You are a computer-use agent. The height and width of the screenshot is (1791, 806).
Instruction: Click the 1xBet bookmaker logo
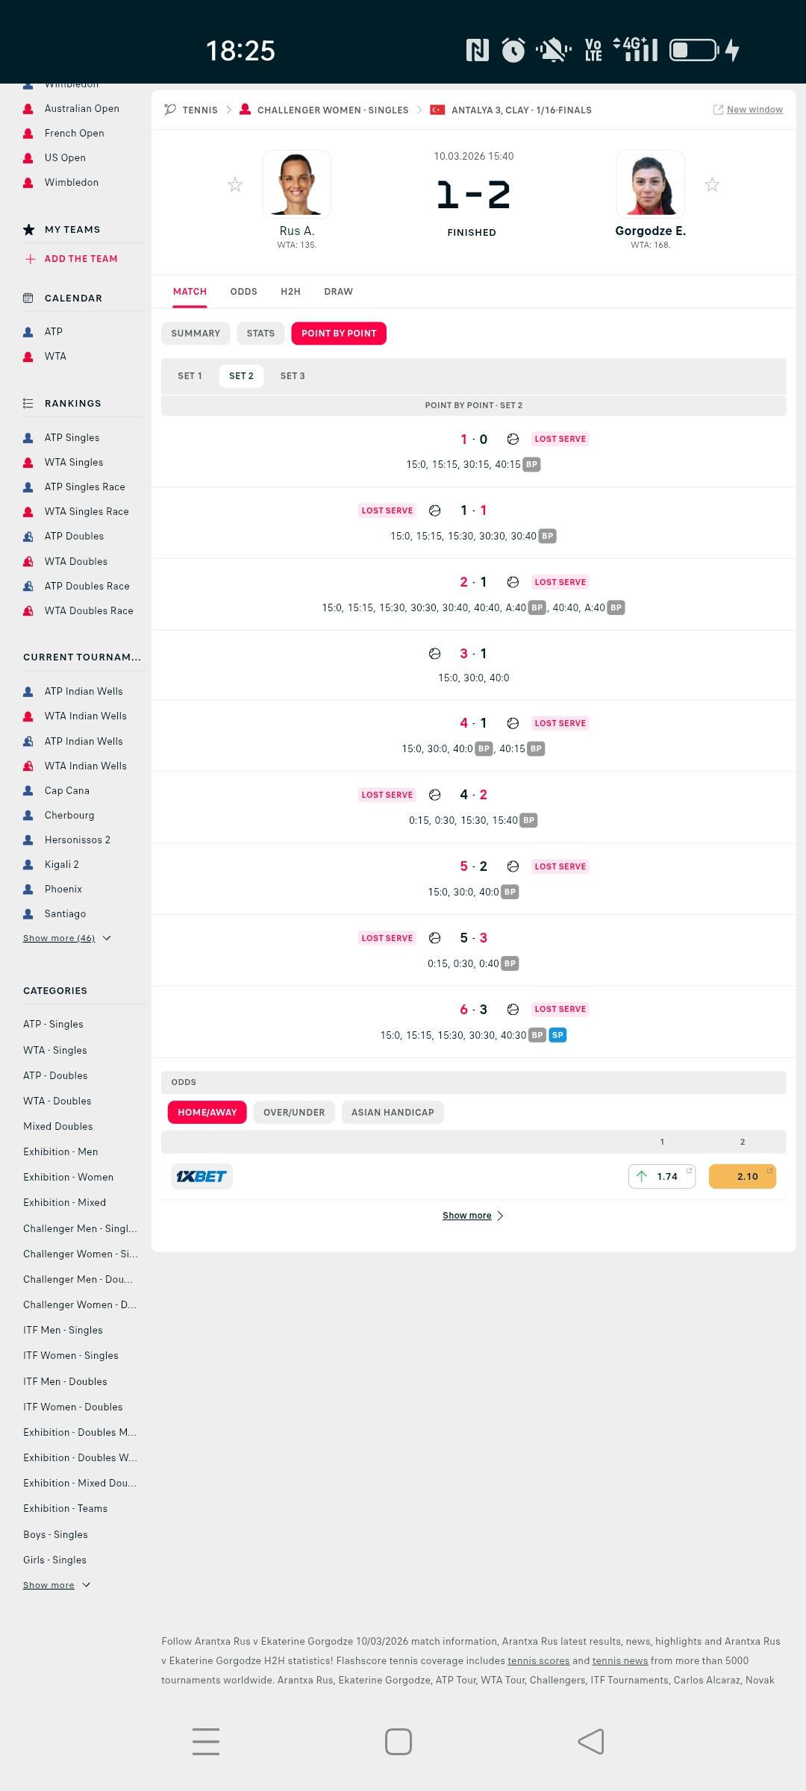201,1177
